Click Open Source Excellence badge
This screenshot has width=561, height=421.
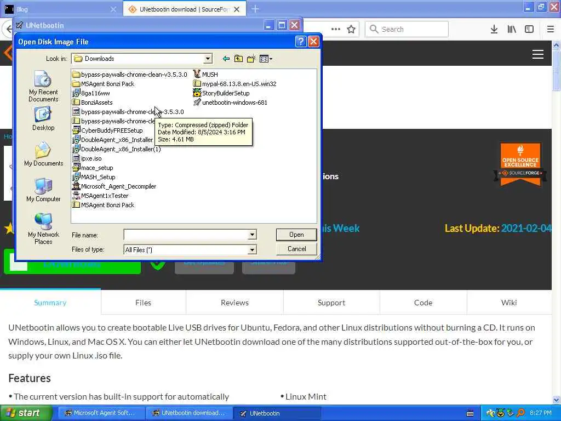(x=520, y=164)
